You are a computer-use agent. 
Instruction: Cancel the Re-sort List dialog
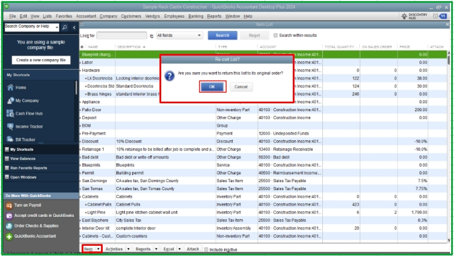pos(241,87)
